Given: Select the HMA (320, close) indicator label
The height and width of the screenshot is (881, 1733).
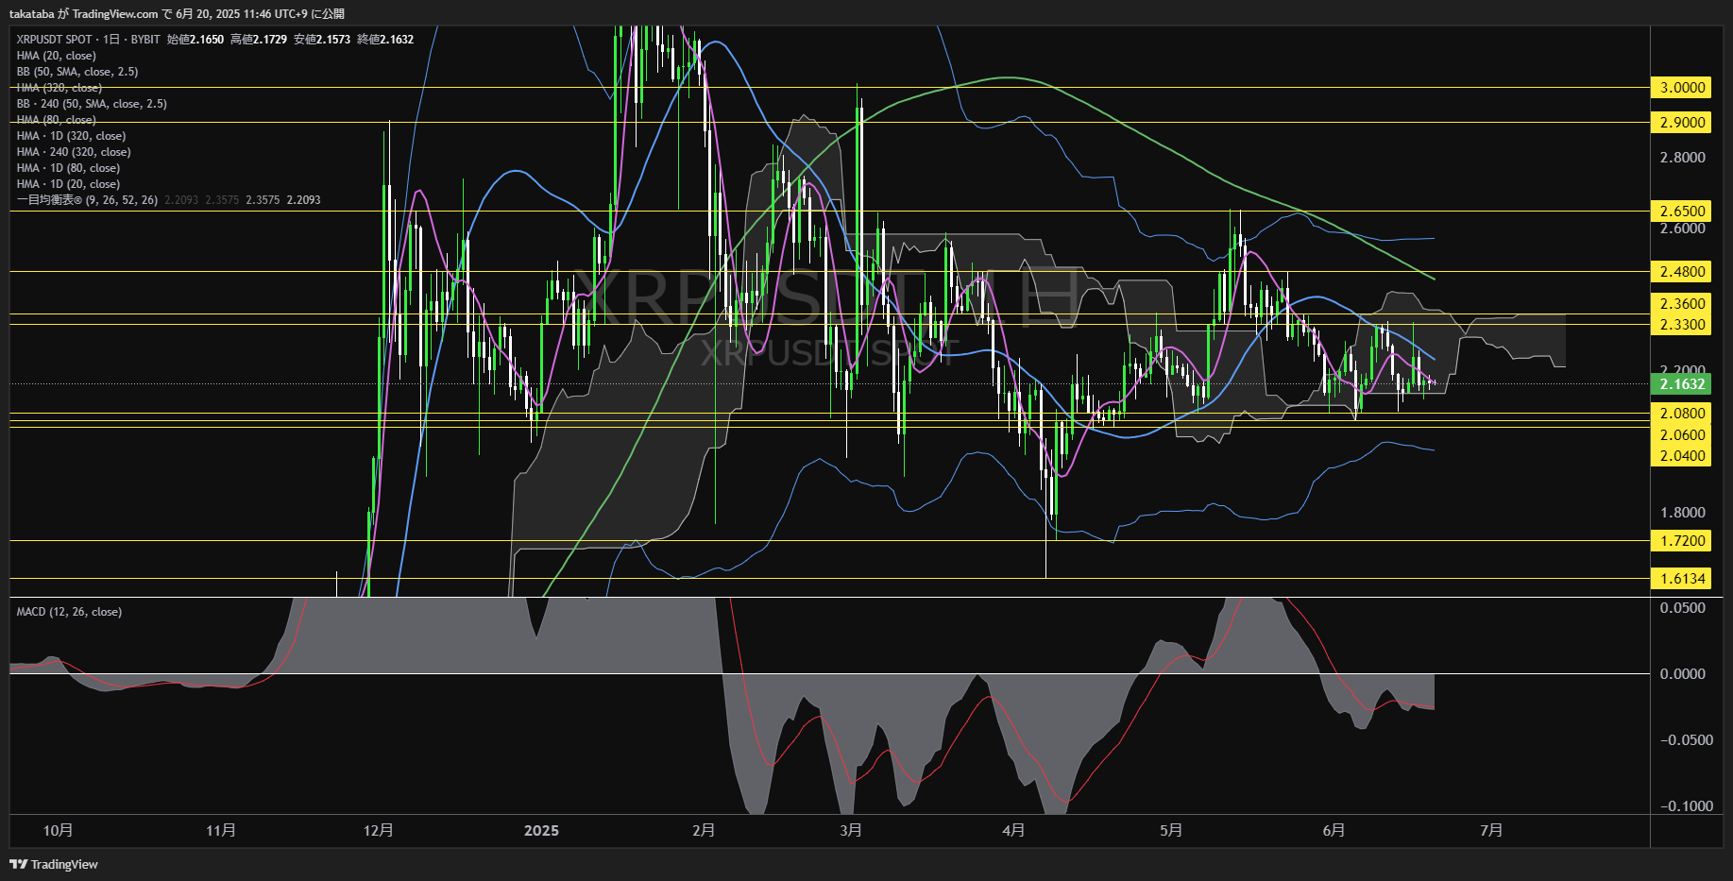Looking at the screenshot, I should (x=59, y=88).
